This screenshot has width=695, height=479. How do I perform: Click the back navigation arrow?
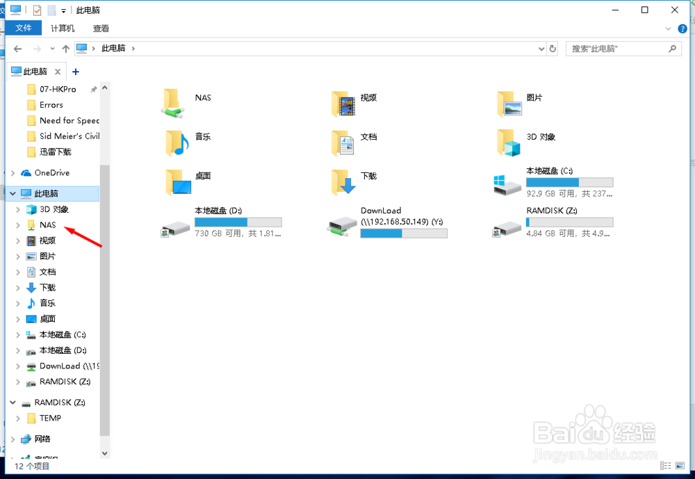click(x=18, y=49)
